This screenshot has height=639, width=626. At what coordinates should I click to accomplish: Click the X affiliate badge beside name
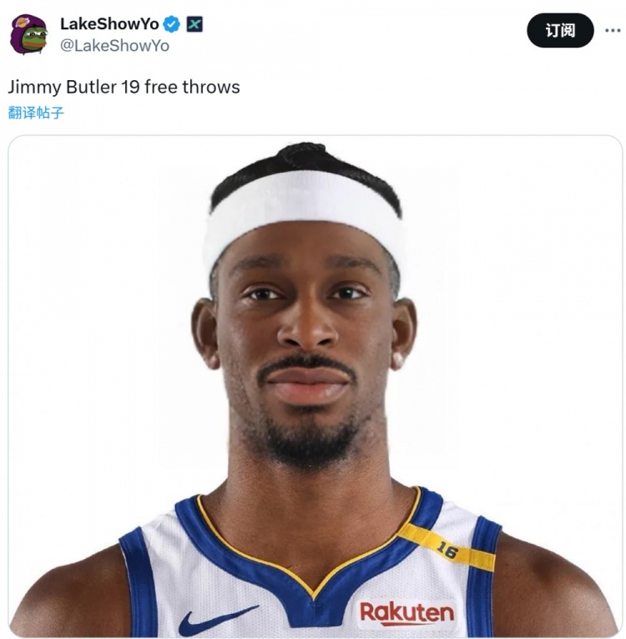click(194, 24)
